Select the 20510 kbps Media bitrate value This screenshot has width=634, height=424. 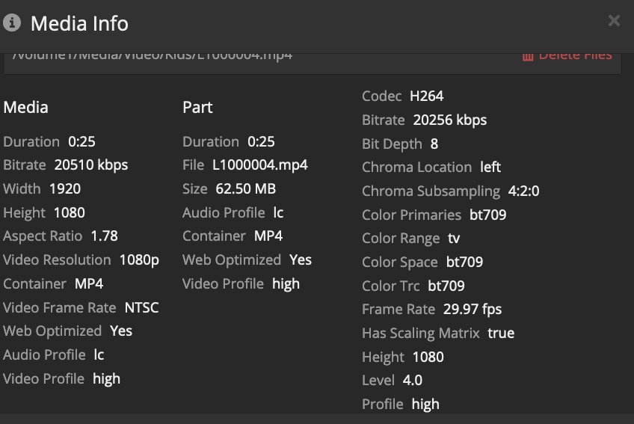(x=91, y=165)
